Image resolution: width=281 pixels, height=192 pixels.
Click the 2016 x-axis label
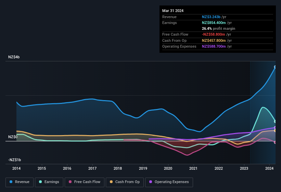pos(67,168)
